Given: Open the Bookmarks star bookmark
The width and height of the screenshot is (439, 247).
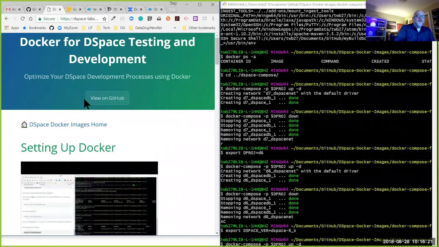Looking at the screenshot, I should click(34, 28).
